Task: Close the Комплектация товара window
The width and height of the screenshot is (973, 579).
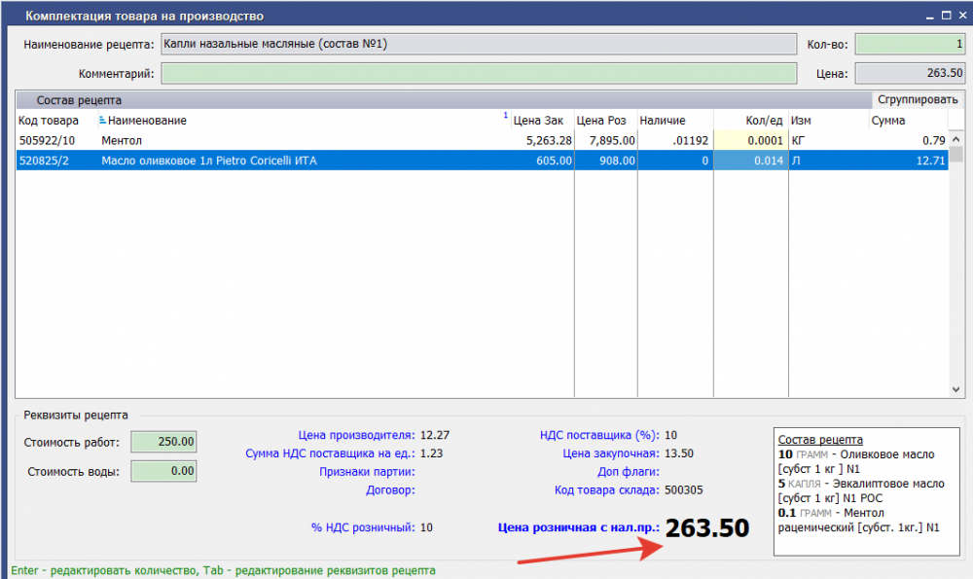Action: (963, 16)
